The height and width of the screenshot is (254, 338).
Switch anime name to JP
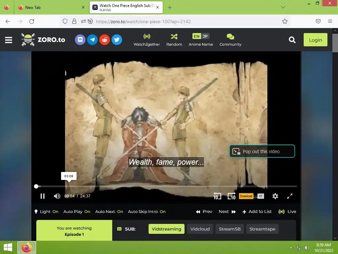pyautogui.click(x=205, y=36)
